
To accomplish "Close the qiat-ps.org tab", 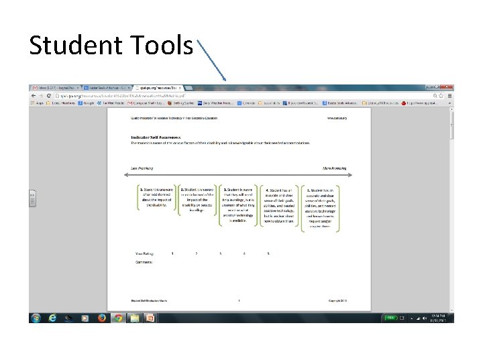I will (x=180, y=88).
